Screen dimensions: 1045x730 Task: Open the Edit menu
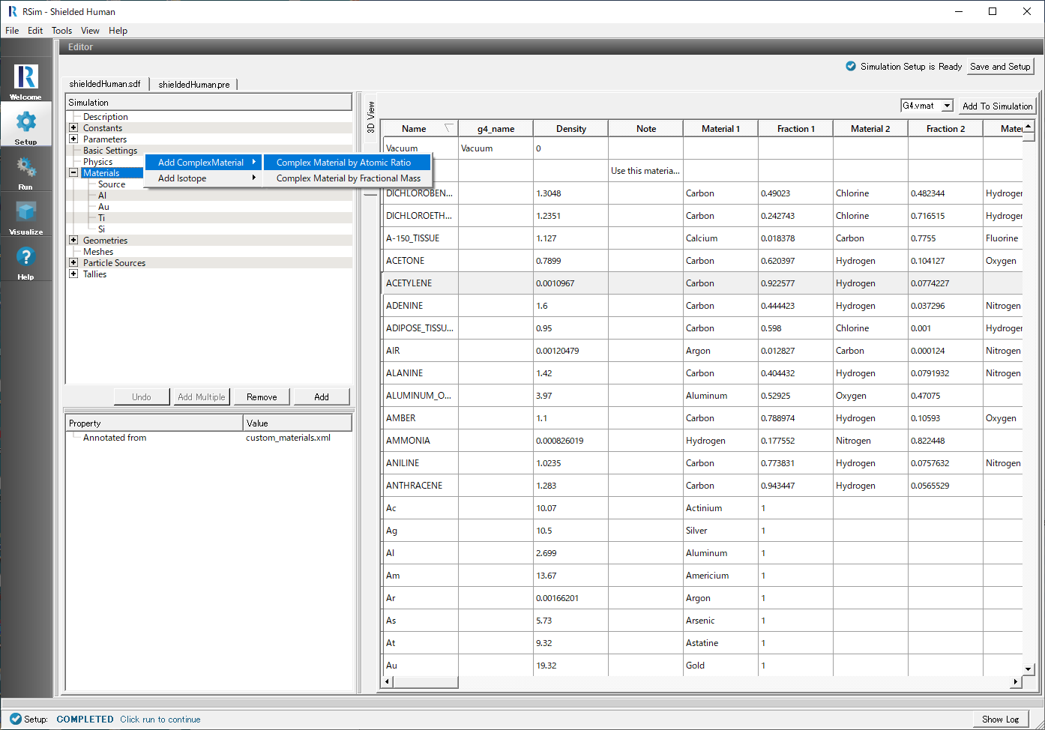(x=35, y=31)
